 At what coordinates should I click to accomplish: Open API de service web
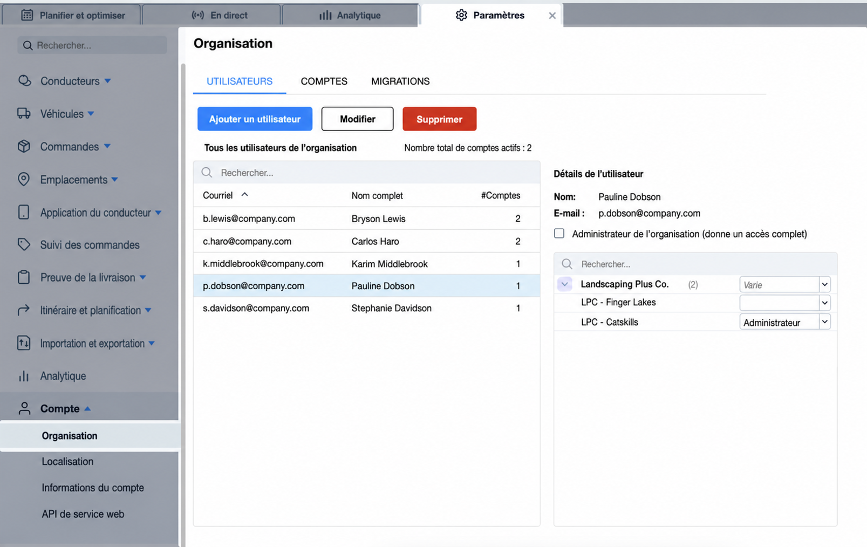(x=83, y=514)
